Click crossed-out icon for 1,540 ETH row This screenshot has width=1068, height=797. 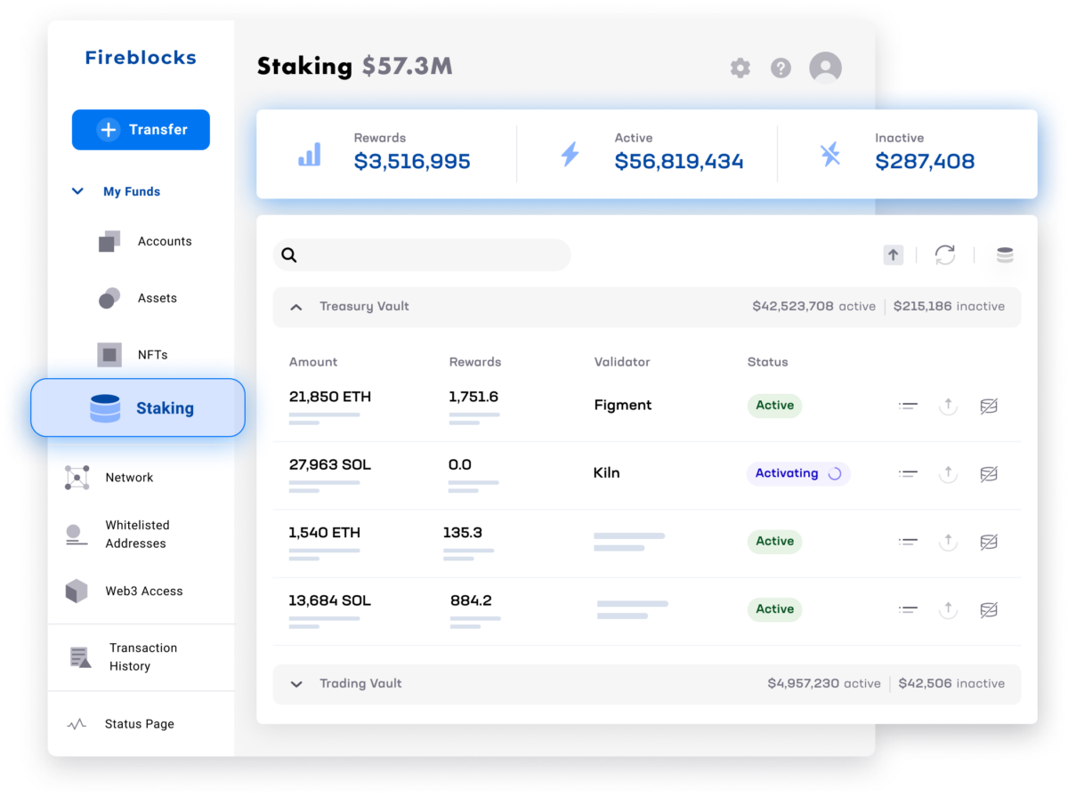tap(988, 542)
